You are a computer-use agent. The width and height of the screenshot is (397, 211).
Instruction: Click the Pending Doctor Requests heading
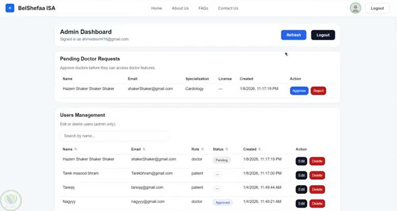click(x=90, y=59)
